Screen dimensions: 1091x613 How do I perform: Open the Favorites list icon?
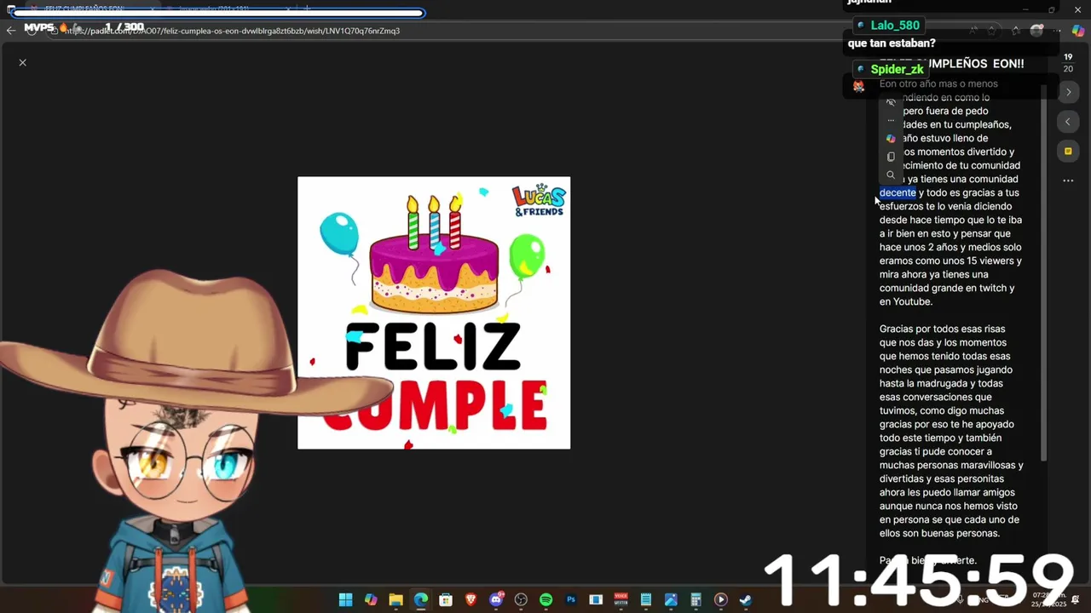pos(1015,31)
